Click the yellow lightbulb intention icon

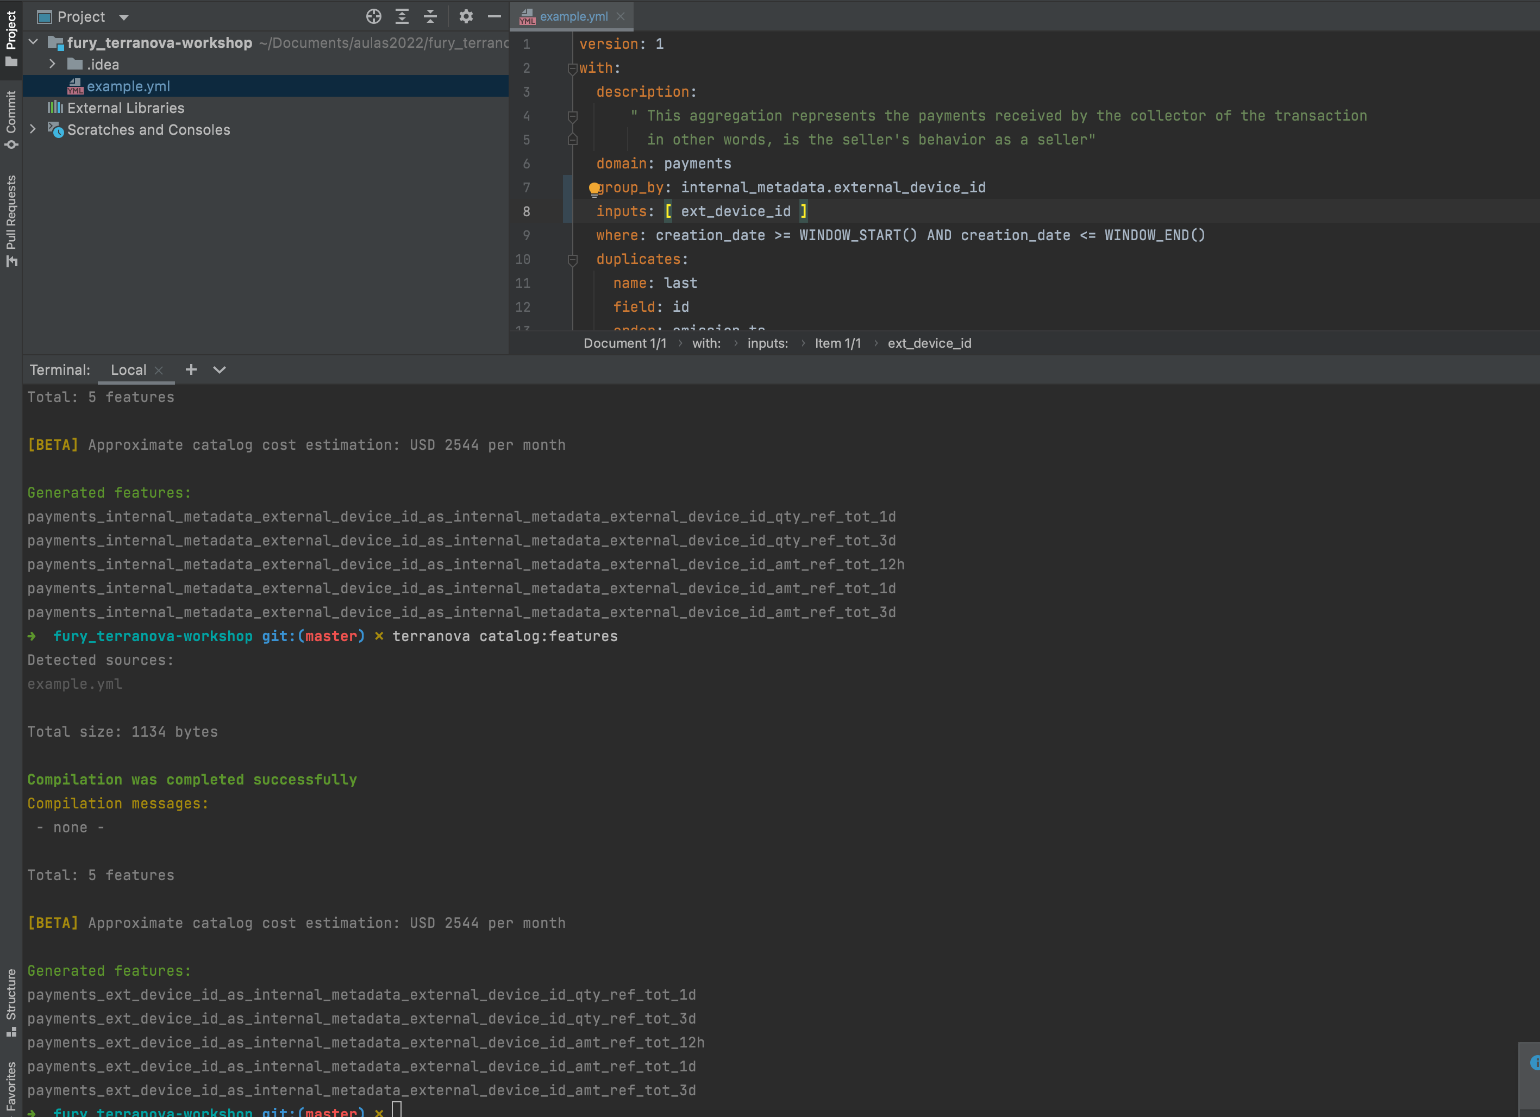pos(594,188)
